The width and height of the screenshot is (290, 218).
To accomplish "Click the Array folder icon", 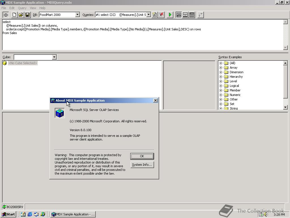I will (x=226, y=68).
